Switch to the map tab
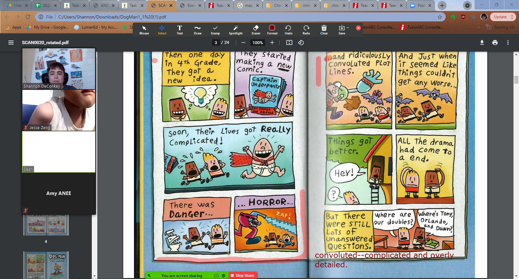 [x=249, y=5]
